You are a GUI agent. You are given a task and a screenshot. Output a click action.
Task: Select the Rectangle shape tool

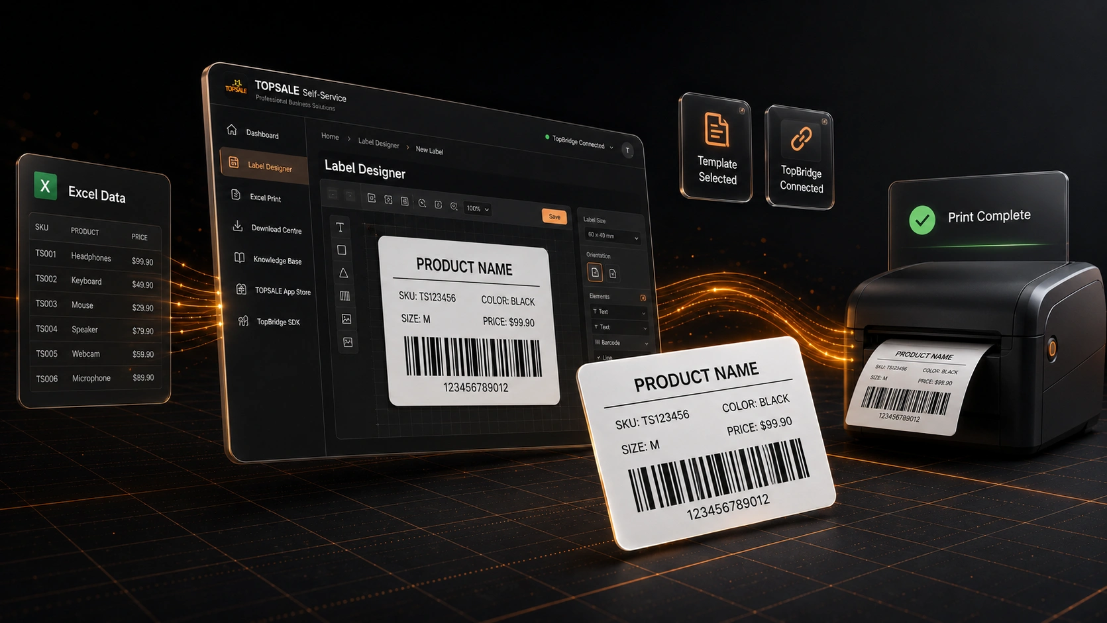(342, 250)
